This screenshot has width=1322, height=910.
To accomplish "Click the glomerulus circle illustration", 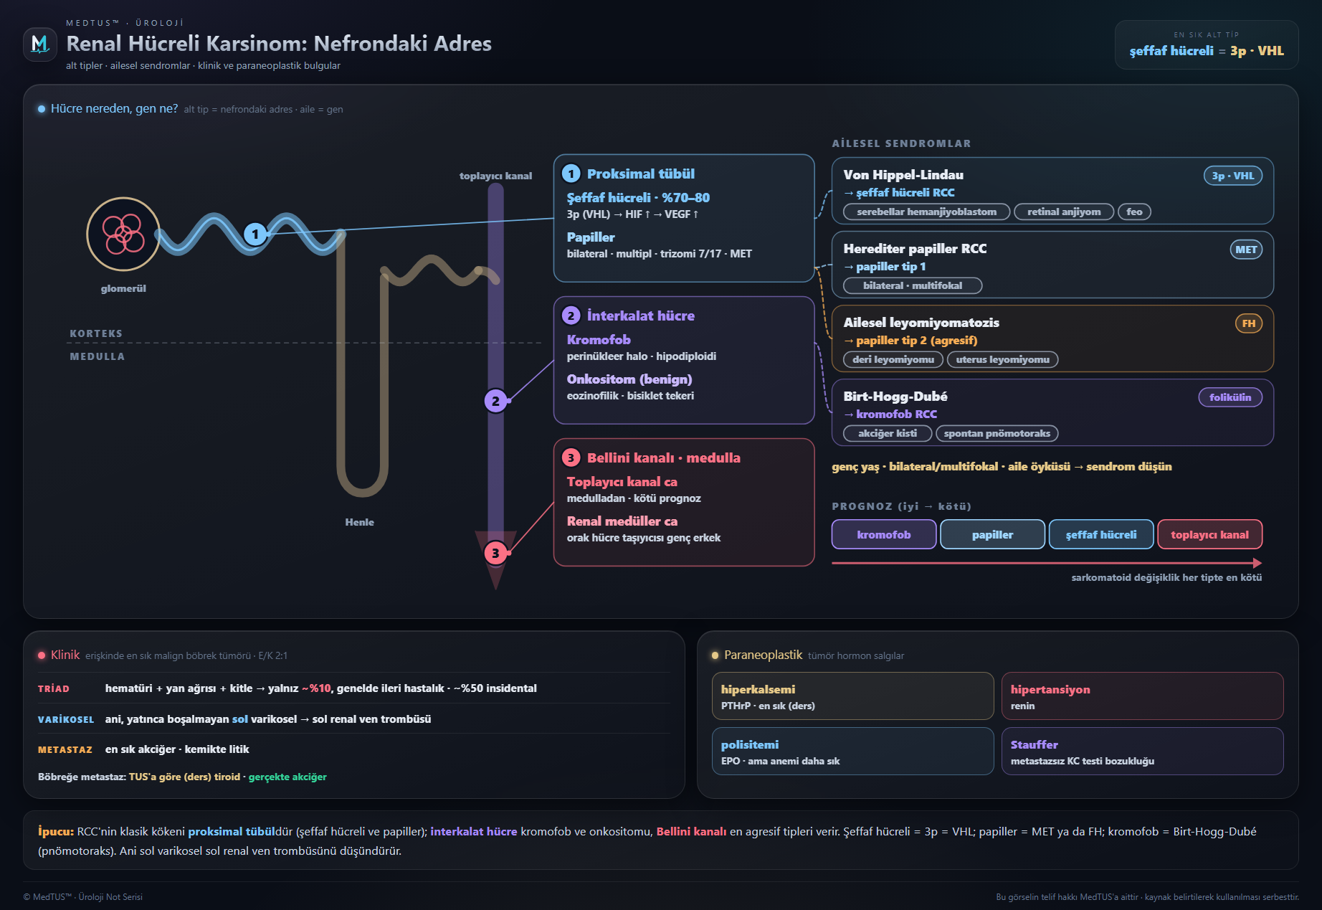I will tap(123, 234).
